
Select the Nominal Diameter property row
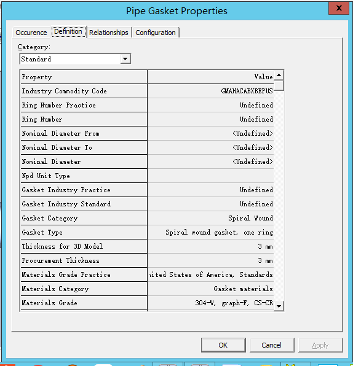tap(84, 162)
